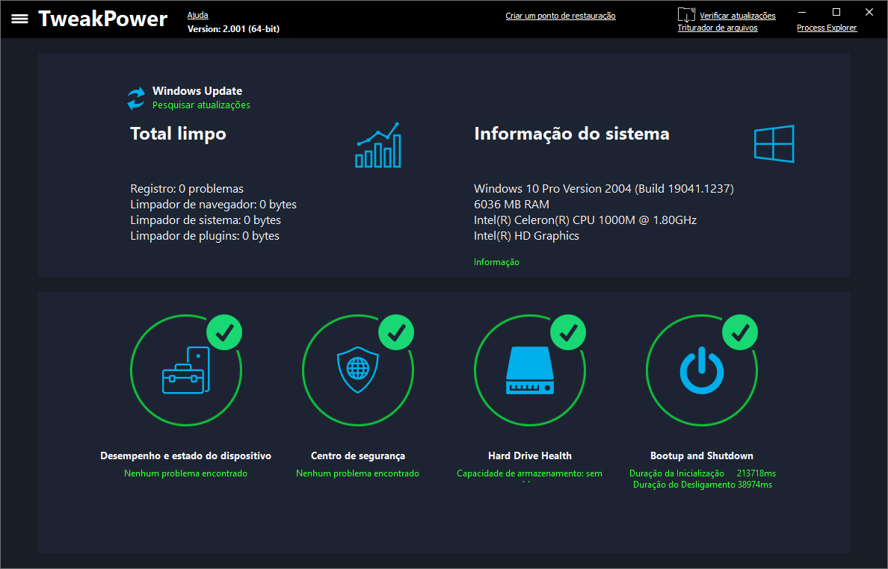The image size is (888, 569).
Task: Click the '6036 MB RAM' text
Action: tap(511, 205)
